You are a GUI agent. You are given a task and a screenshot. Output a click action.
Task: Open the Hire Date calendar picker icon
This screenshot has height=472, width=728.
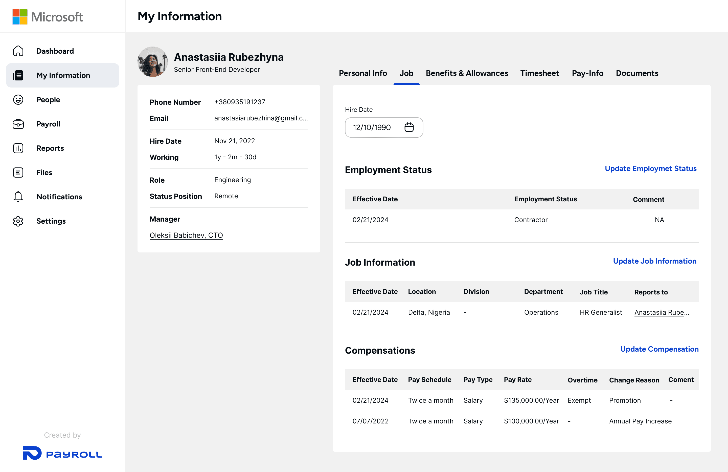coord(409,127)
